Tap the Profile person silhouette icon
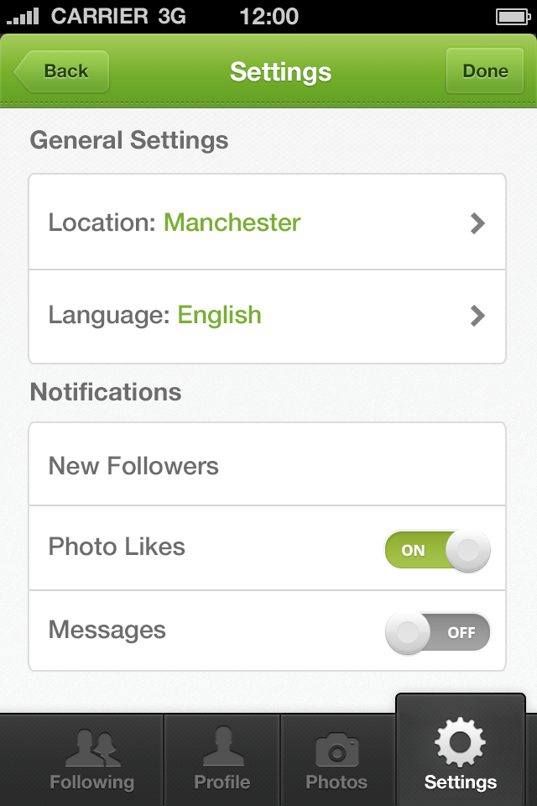Viewport: 537px width, 806px height. click(x=223, y=746)
